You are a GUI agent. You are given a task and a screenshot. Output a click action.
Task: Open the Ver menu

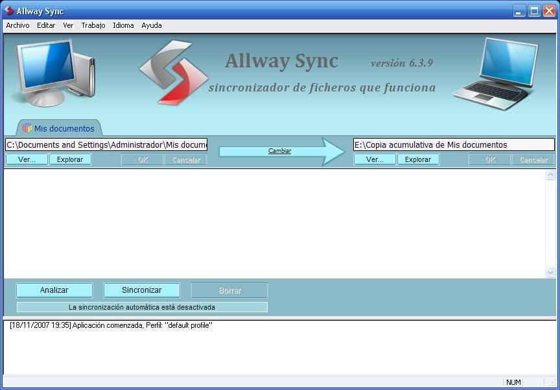coord(68,25)
